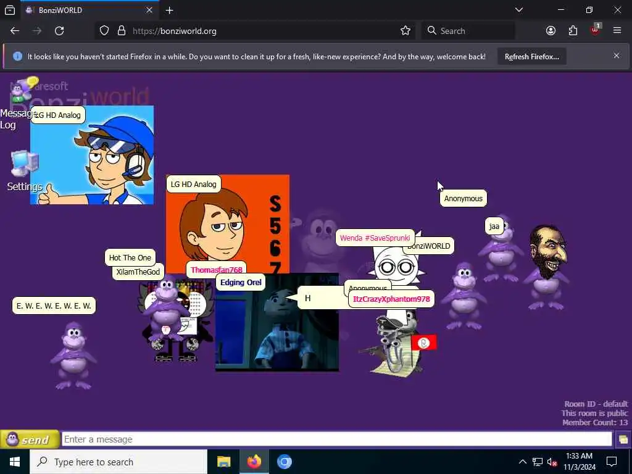
Task: Go back with browser back arrow
Action: pos(15,31)
